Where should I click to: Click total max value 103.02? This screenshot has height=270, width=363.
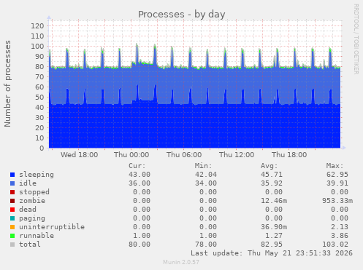[x=335, y=245]
